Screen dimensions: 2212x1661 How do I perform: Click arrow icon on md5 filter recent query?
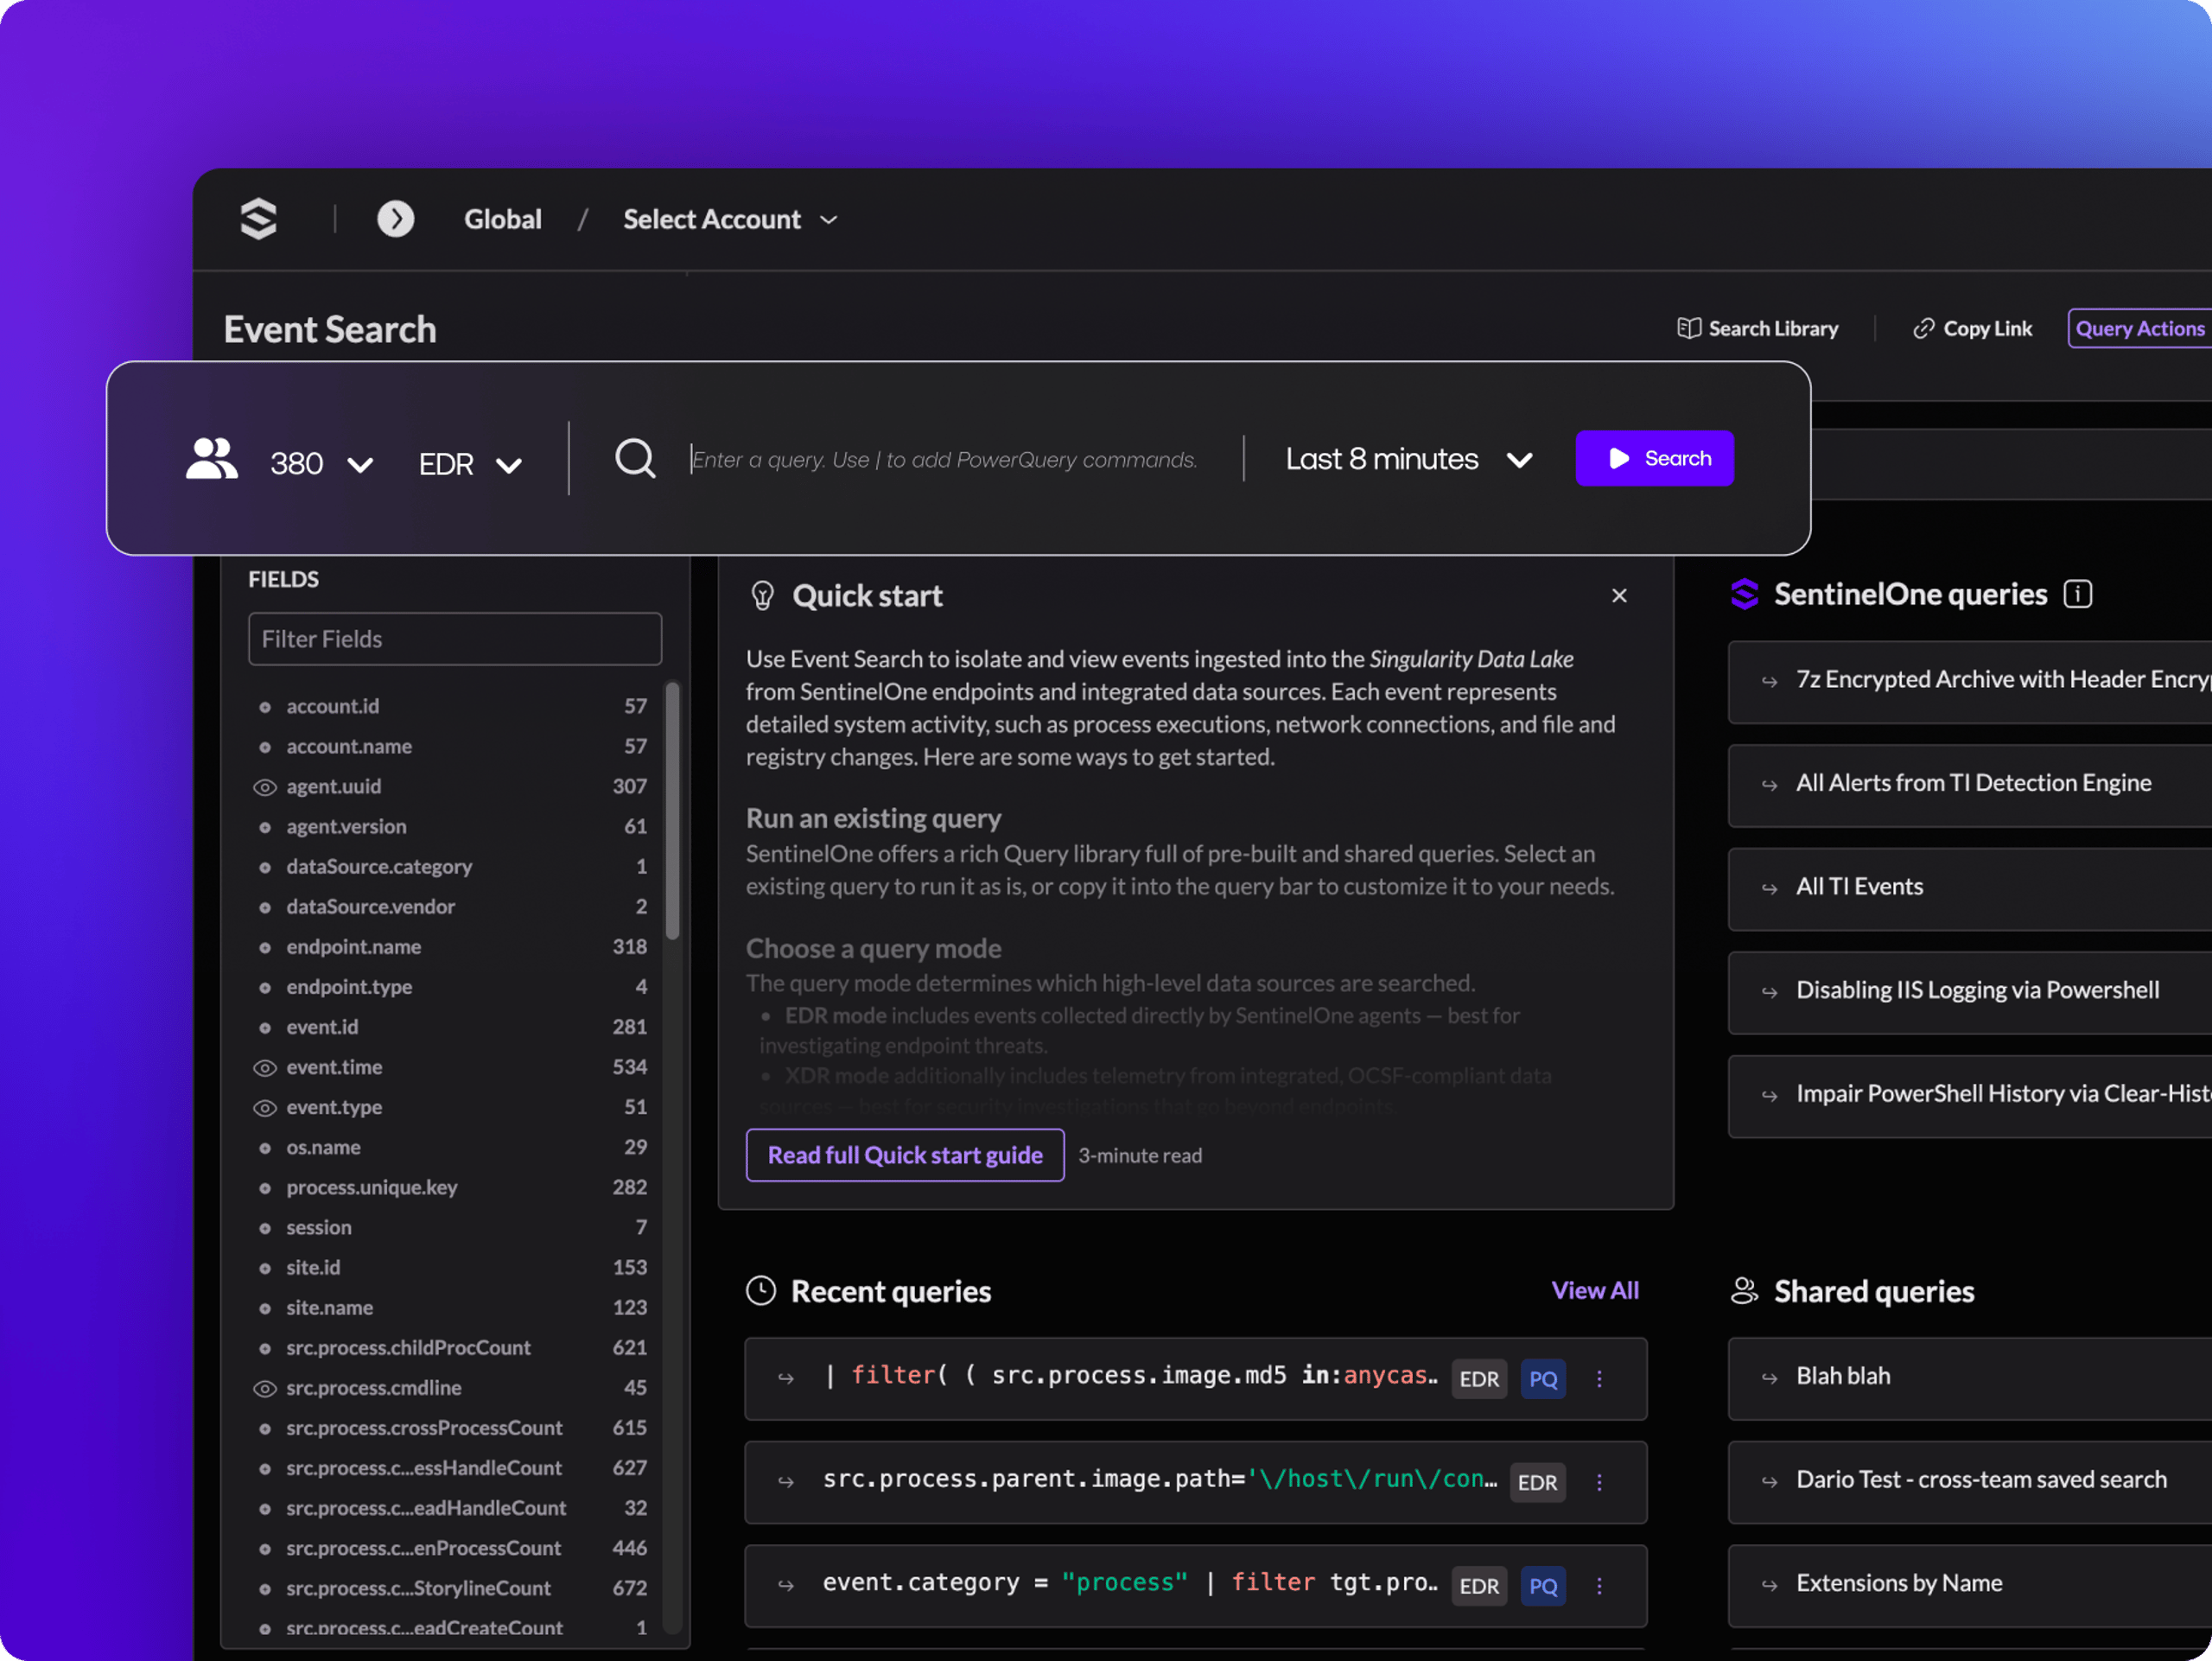[x=786, y=1379]
